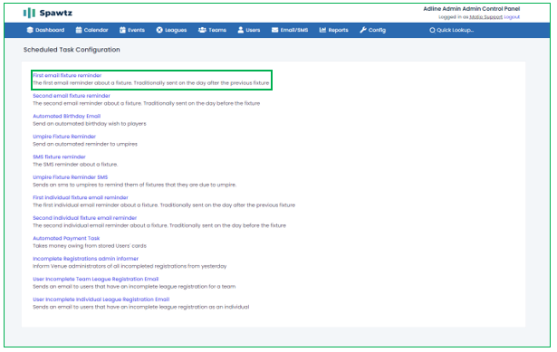Open the Dashboard menu item
557x352 pixels.
[x=46, y=30]
